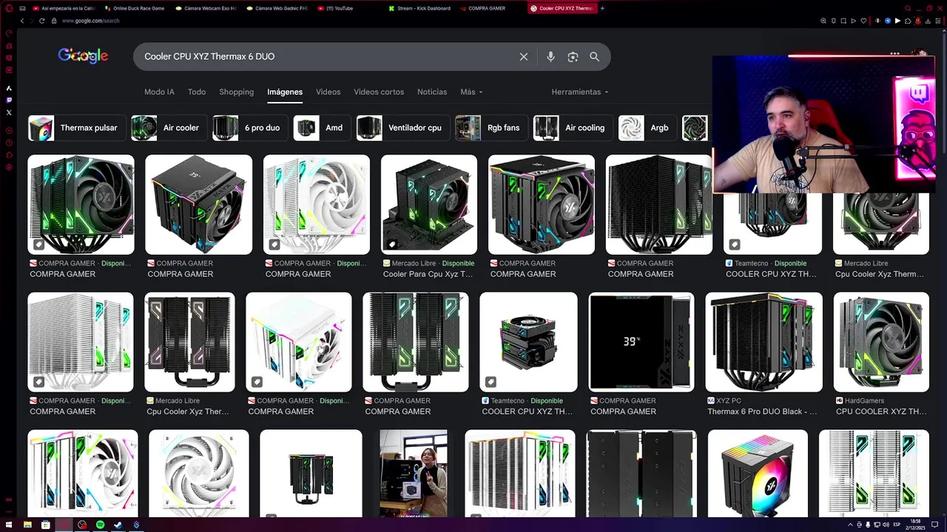Viewport: 947px width, 532px height.
Task: Start voice search with the microphone icon
Action: pyautogui.click(x=550, y=57)
